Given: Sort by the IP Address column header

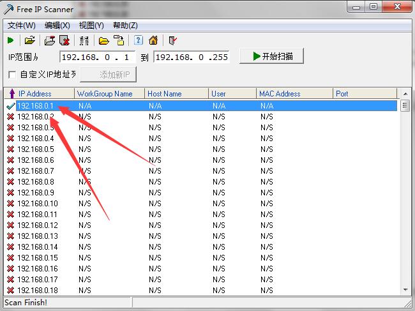Looking at the screenshot, I should tap(38, 94).
